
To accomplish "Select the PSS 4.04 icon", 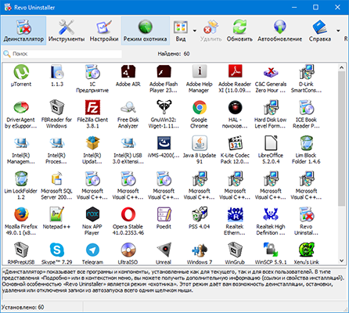I will coord(200,214).
